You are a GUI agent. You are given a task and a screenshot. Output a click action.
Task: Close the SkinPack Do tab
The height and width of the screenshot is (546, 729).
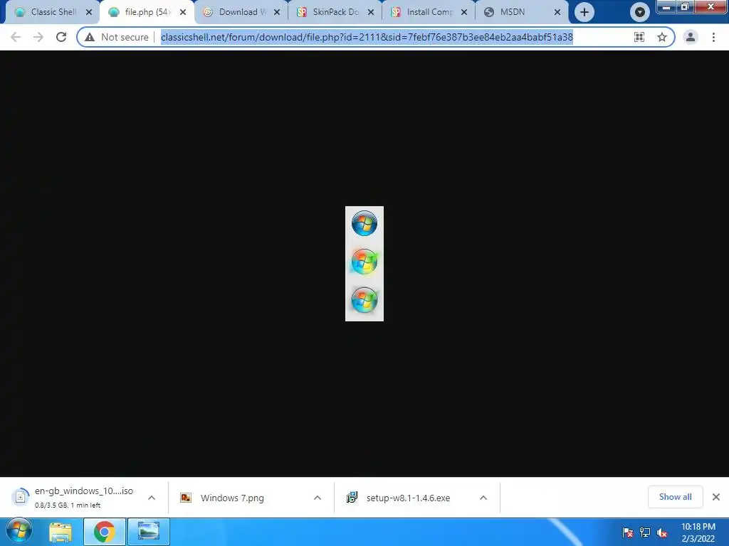click(370, 12)
